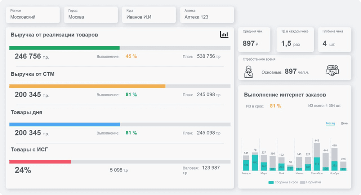Click the HIRED handshake icon
This screenshot has height=195, width=361.
(332, 71)
